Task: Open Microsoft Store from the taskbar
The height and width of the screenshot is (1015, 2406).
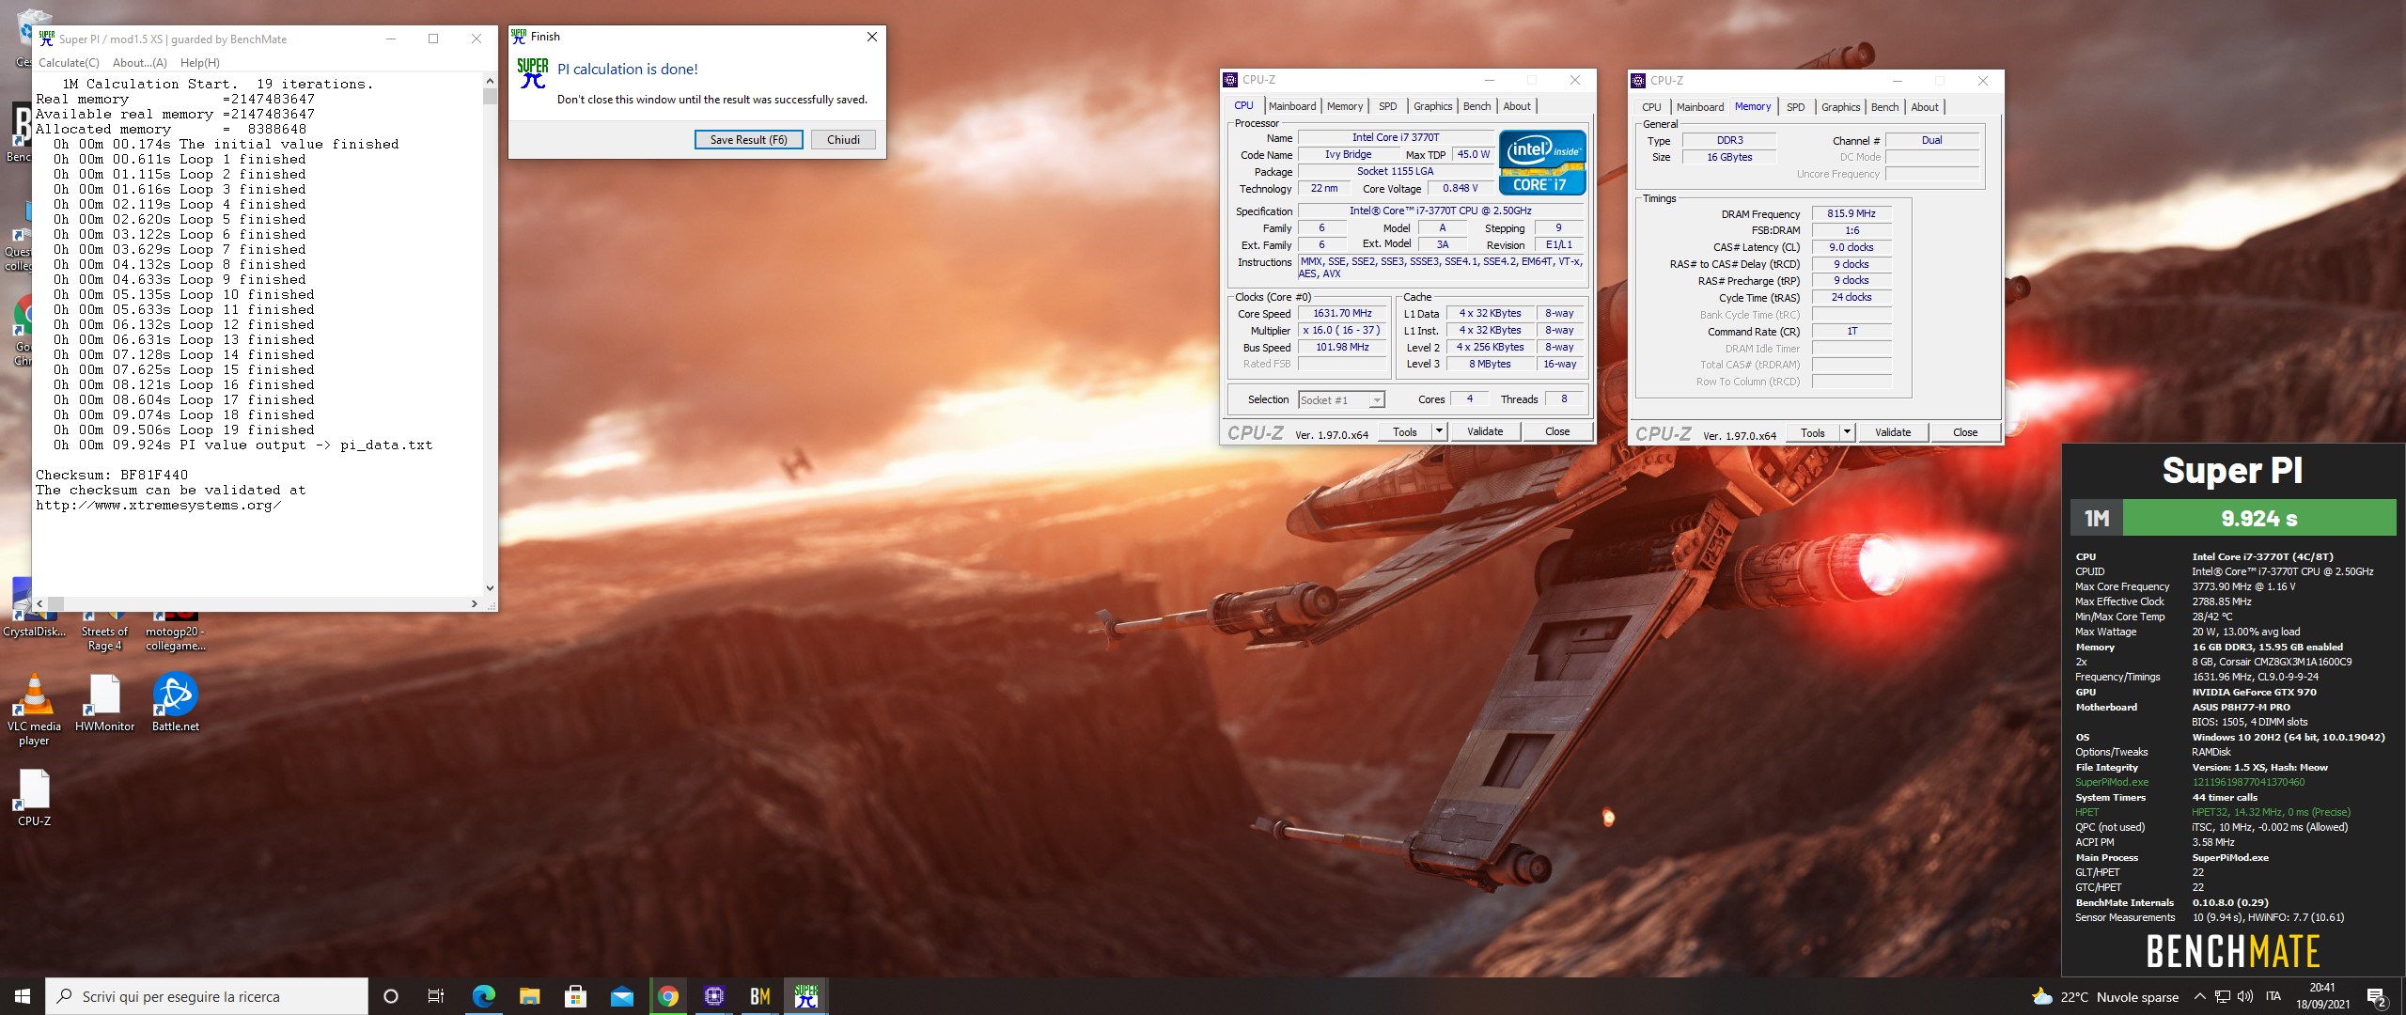Action: click(x=576, y=996)
